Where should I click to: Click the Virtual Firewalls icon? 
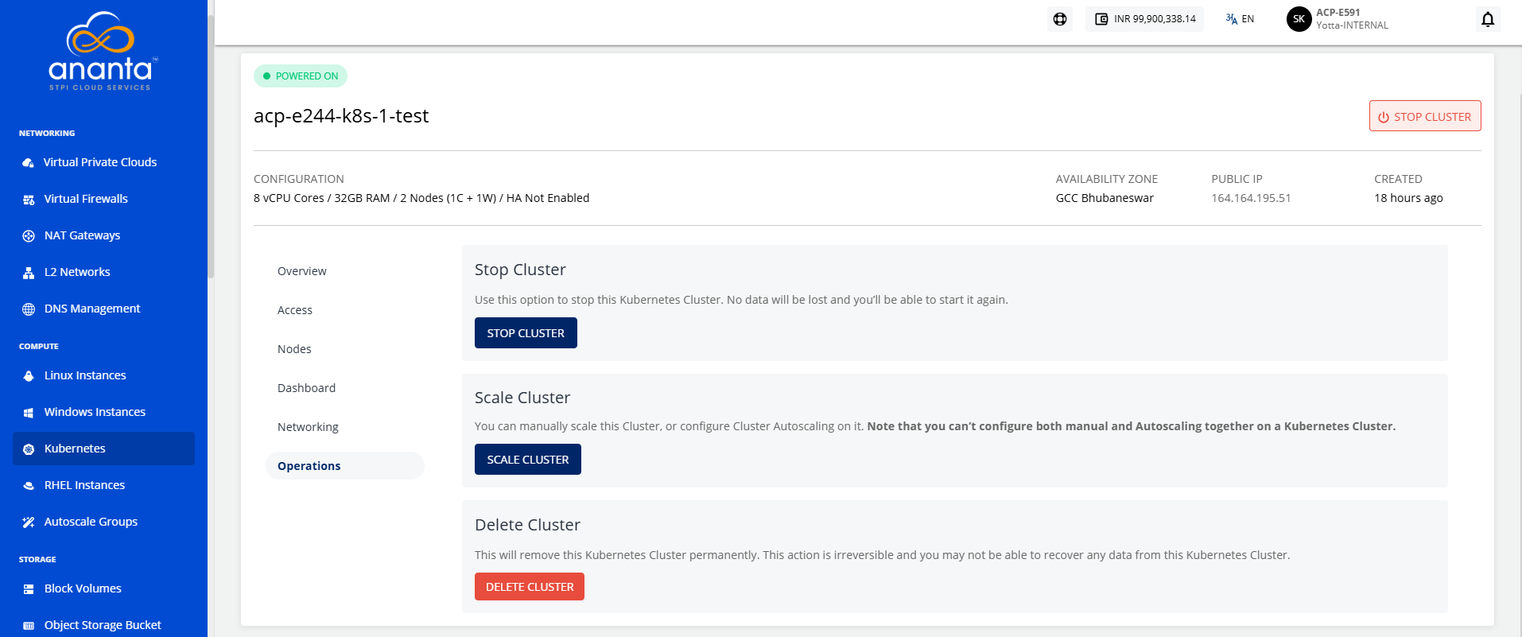click(29, 199)
